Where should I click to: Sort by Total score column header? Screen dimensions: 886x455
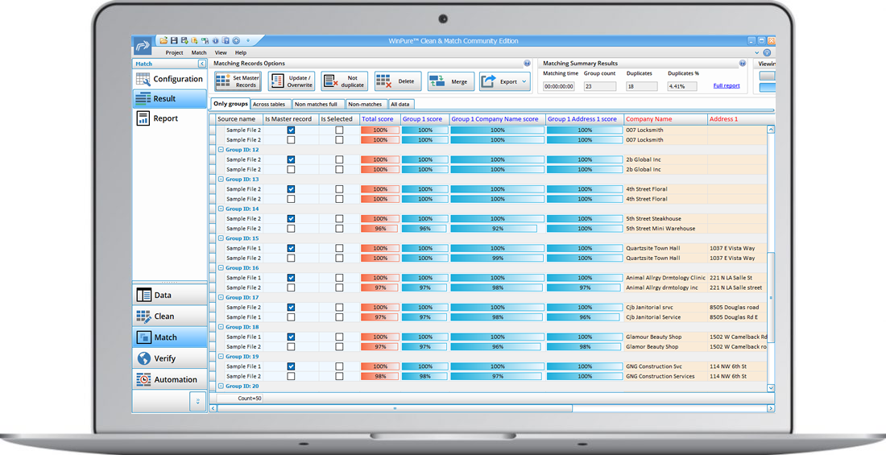click(379, 119)
